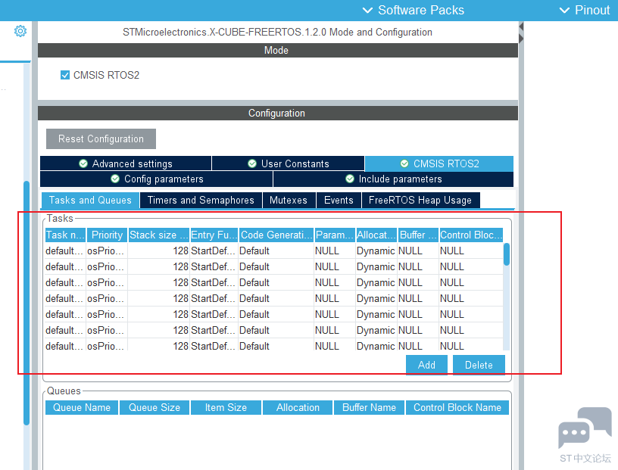
Task: Click the Code Generation column header
Action: (276, 235)
